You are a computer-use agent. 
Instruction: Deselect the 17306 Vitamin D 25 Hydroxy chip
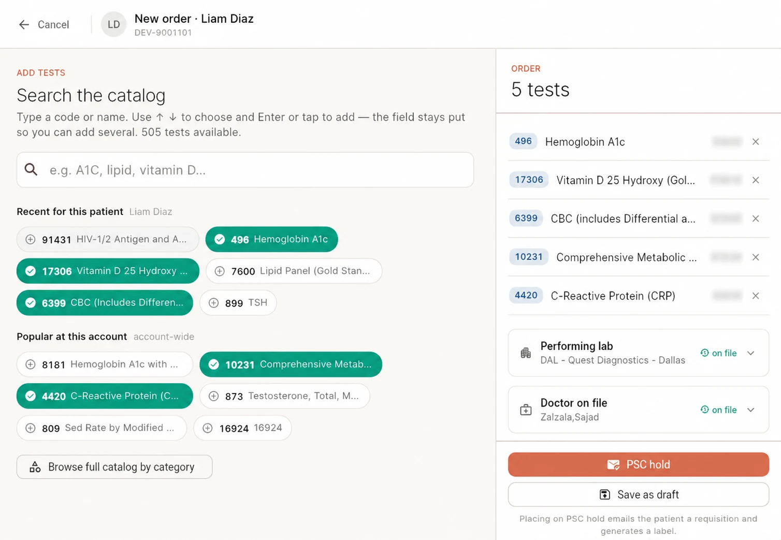pos(108,271)
